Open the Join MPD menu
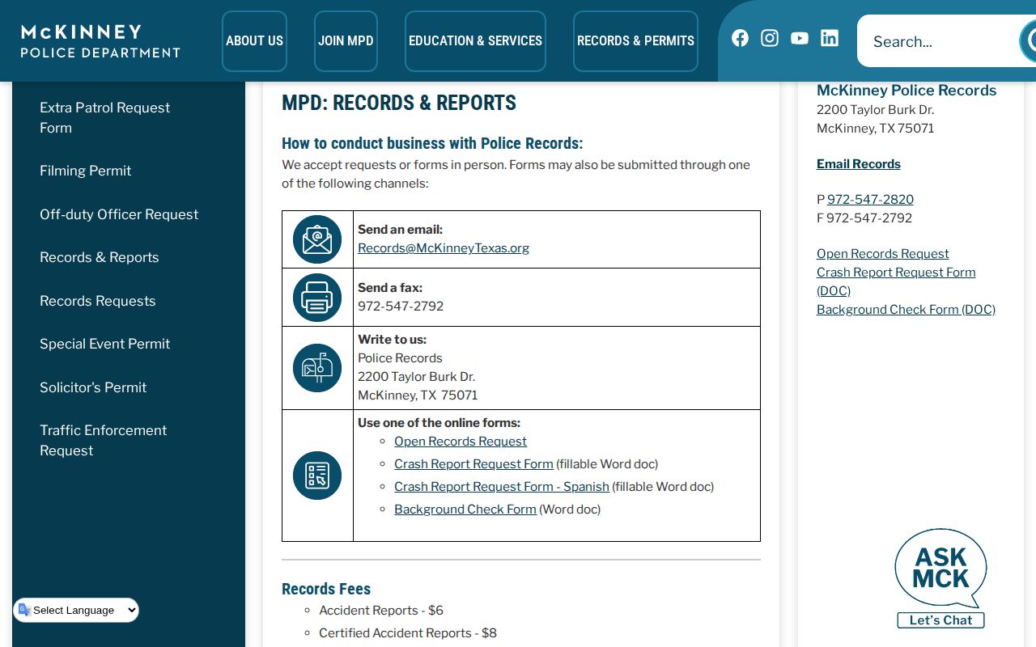 346,41
